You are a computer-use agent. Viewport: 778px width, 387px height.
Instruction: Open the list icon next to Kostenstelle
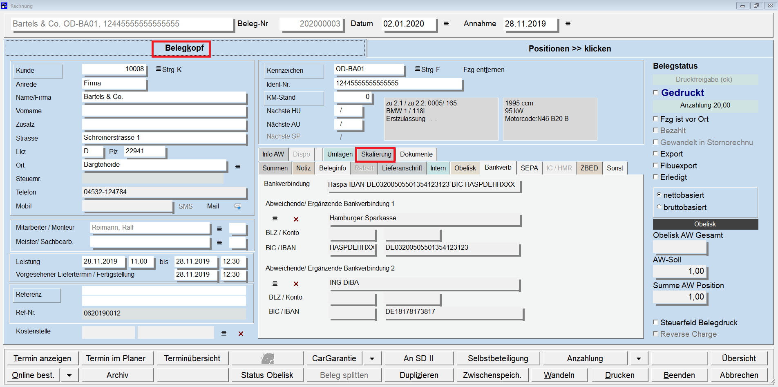pos(224,333)
